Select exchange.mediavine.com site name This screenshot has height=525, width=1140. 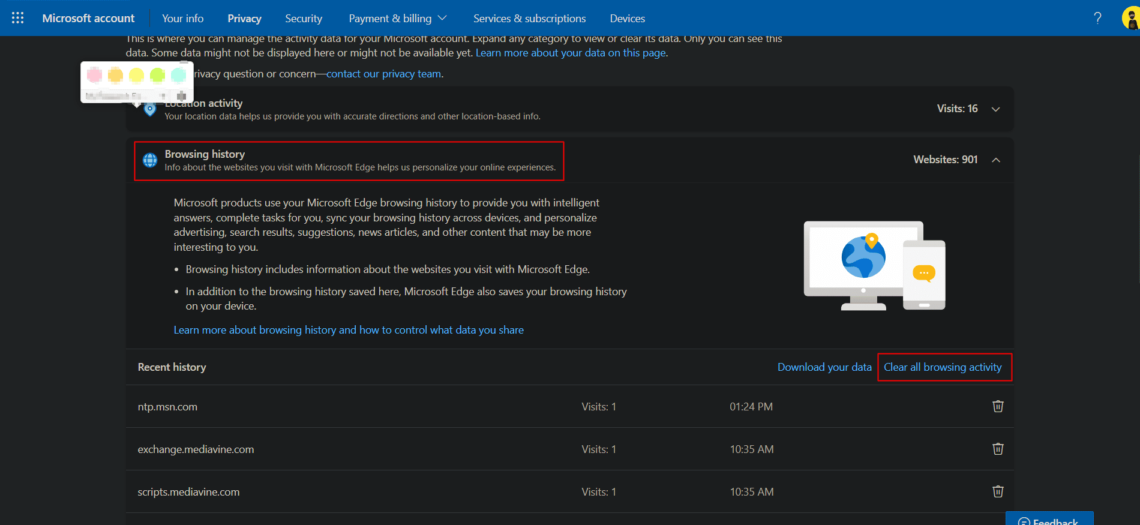[196, 449]
